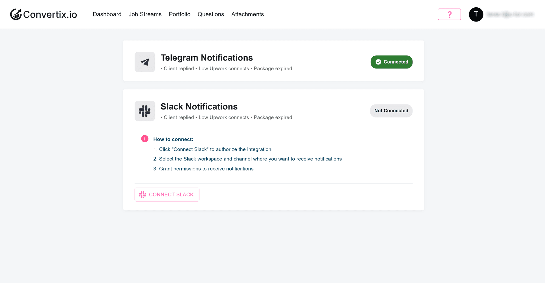Click the Connect Slack button

[x=167, y=194]
